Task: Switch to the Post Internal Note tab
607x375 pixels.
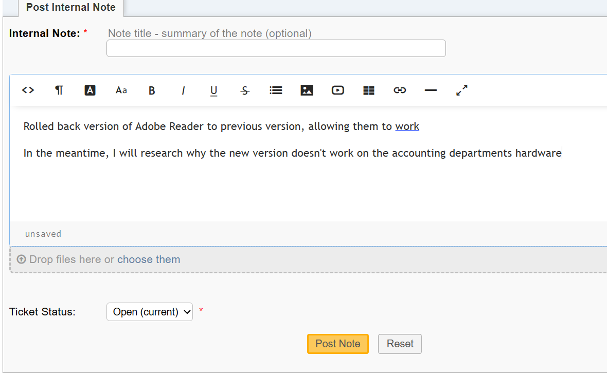Action: click(70, 7)
